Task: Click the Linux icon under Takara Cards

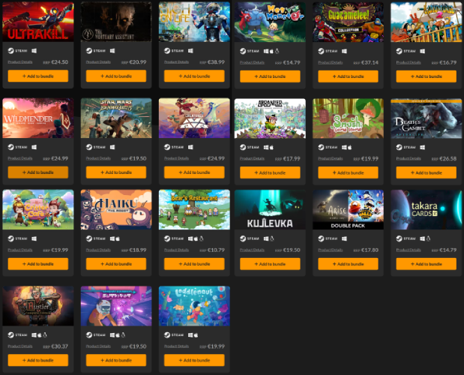Action: tap(428, 238)
